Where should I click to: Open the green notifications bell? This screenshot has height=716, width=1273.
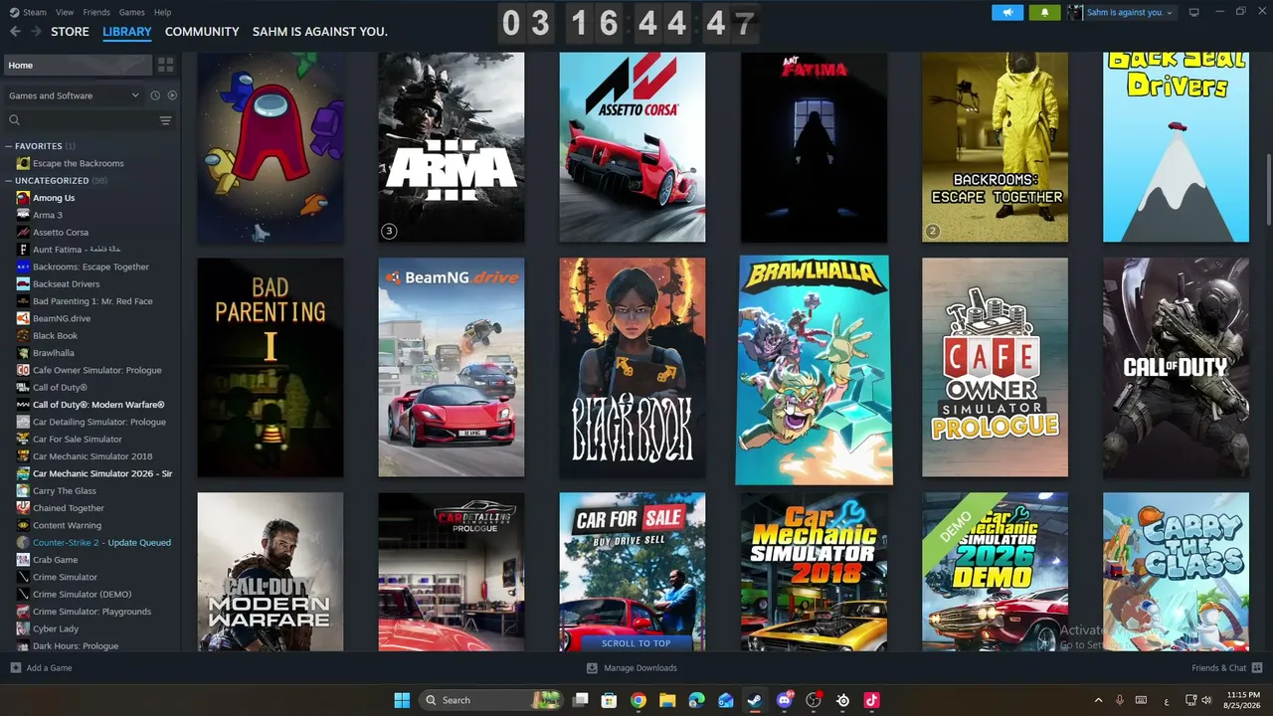coord(1044,13)
